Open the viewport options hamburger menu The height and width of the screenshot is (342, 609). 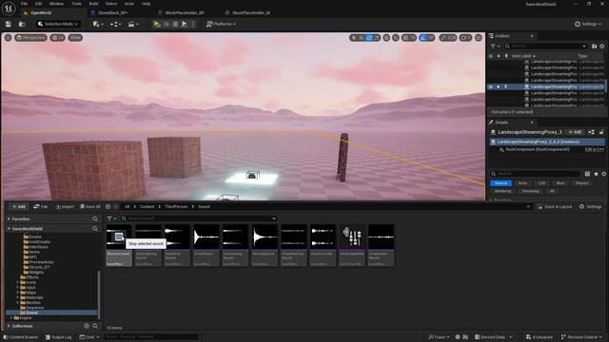click(x=9, y=38)
